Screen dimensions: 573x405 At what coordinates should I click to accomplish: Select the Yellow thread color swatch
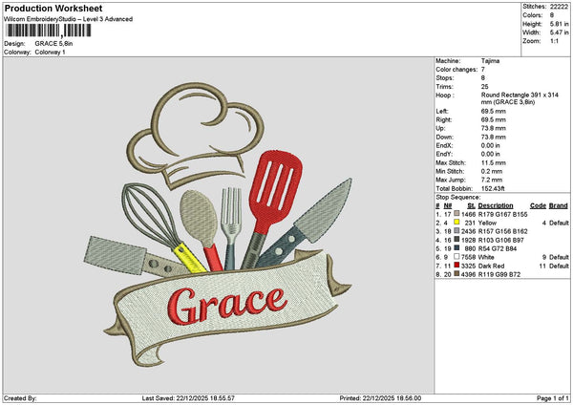[456, 223]
